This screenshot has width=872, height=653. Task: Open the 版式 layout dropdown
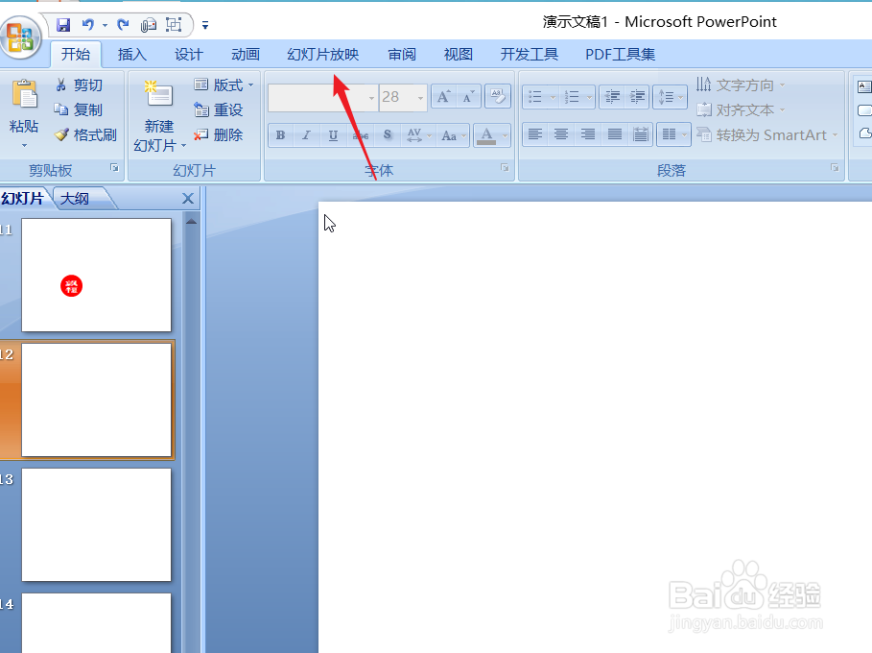[x=224, y=85]
